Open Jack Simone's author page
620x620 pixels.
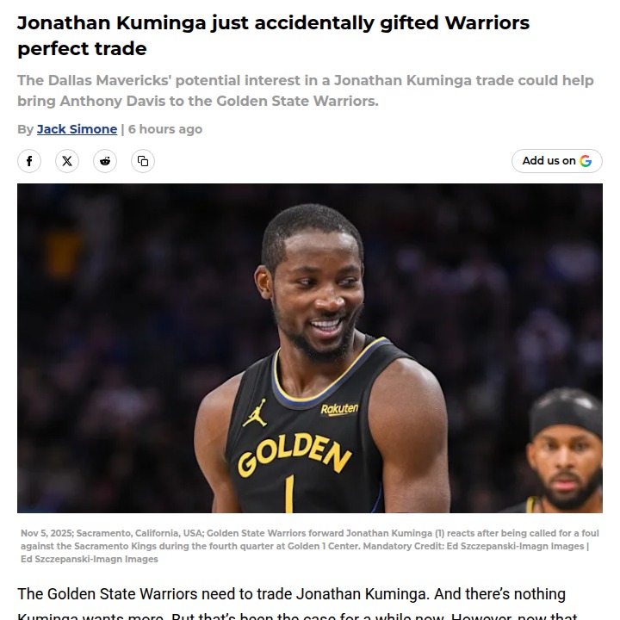coord(77,129)
